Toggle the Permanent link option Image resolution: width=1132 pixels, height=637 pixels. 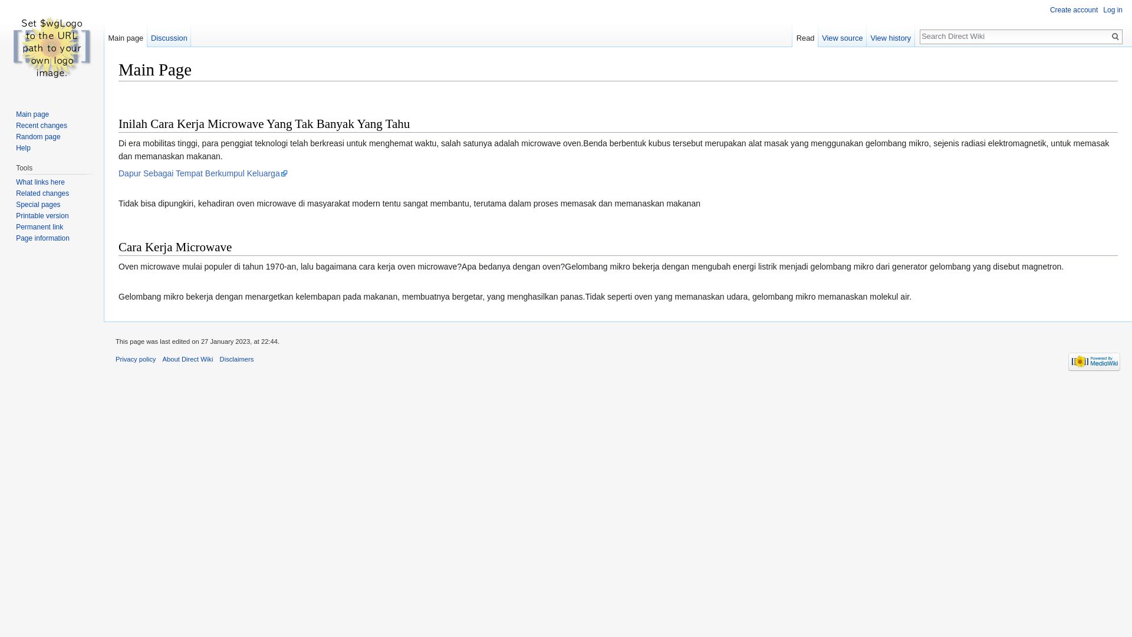tap(40, 226)
